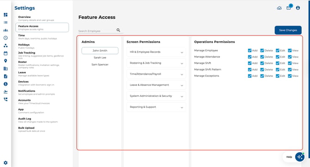The width and height of the screenshot is (310, 167).
Task: Click the search magnifier icon
Action: (x=118, y=30)
